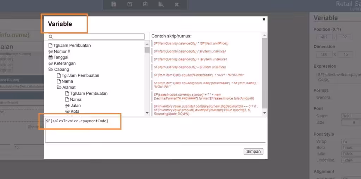Viewport: 361px width, 179px height.
Task: Click the variable tree scrollbar up arrow
Action: 147,44
